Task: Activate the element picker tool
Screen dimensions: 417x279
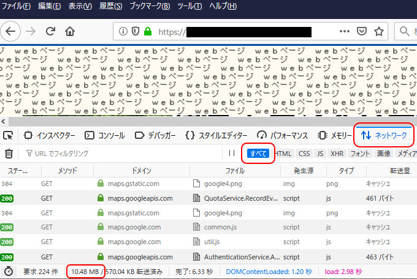Action: [8, 136]
